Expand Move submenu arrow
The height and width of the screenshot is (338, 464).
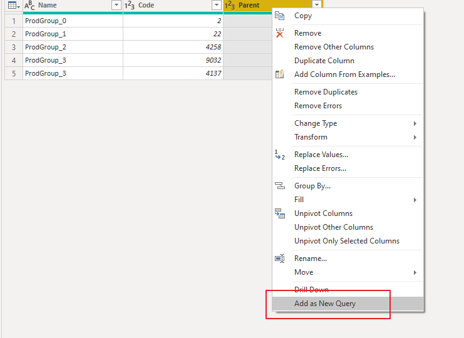[415, 272]
